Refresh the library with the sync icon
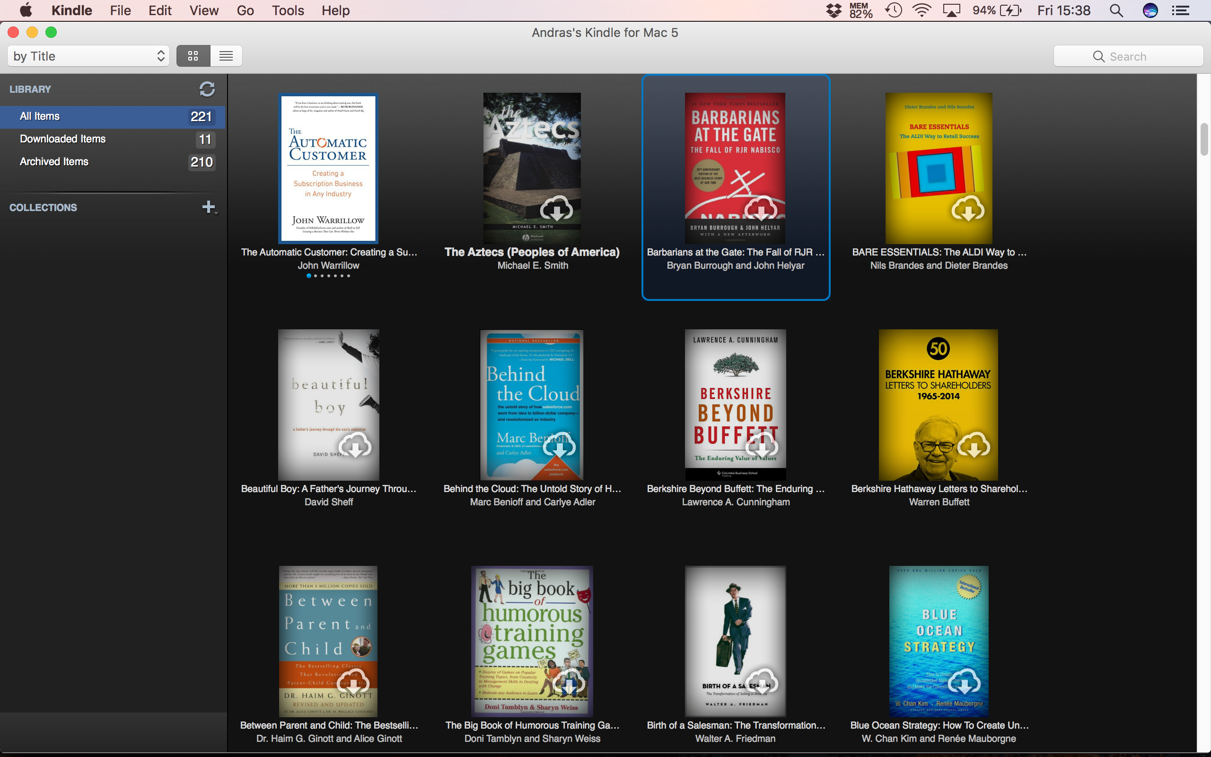Viewport: 1211px width, 757px height. point(207,89)
